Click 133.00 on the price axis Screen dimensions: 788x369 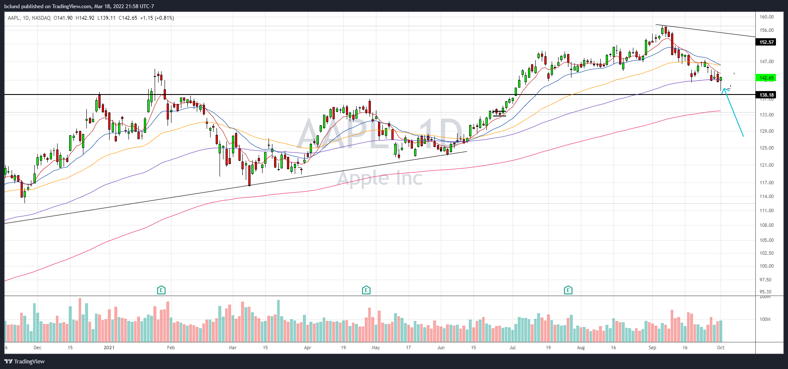pos(767,115)
